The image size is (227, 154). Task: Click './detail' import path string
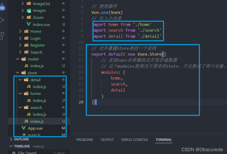coord(150,36)
